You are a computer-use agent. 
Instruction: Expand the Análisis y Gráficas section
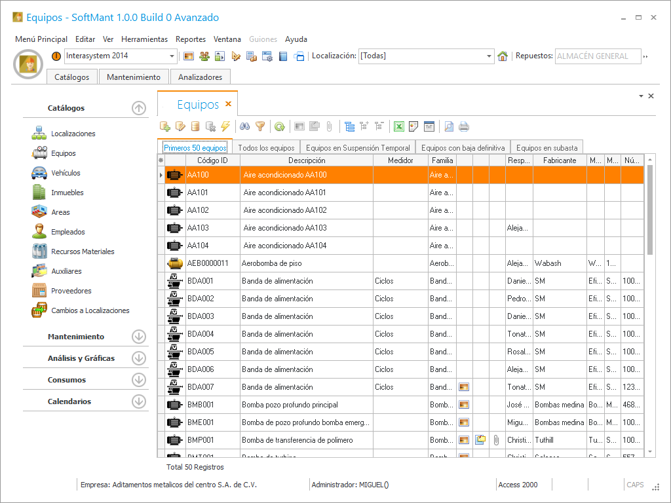point(138,358)
